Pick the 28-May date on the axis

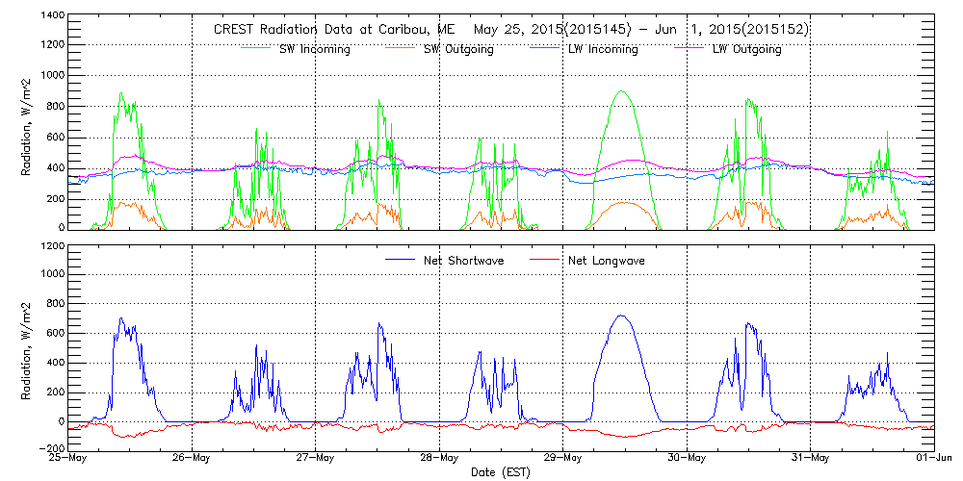(439, 458)
